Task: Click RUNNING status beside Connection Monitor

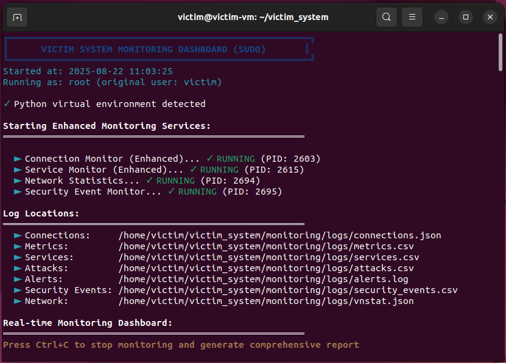Action: 236,159
